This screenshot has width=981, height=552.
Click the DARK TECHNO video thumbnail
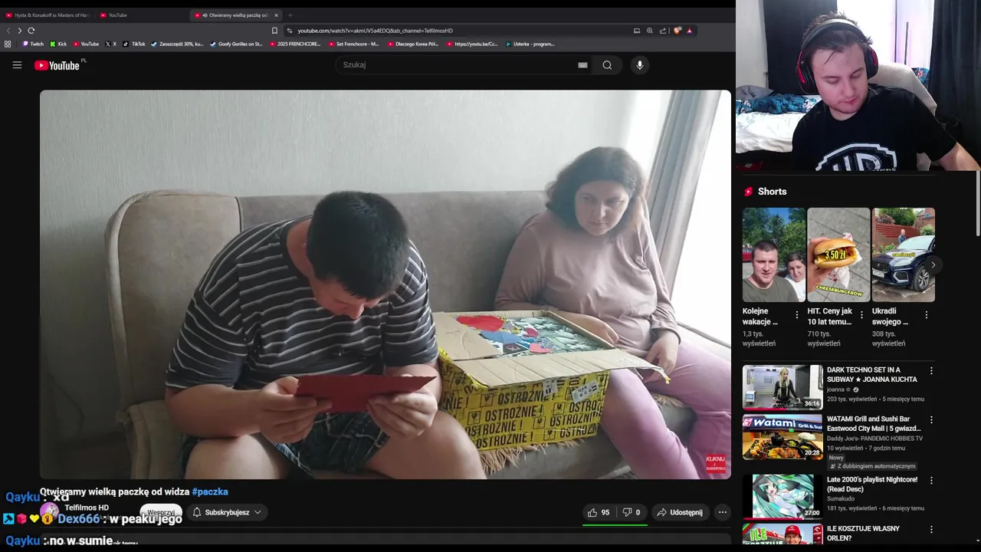click(783, 387)
